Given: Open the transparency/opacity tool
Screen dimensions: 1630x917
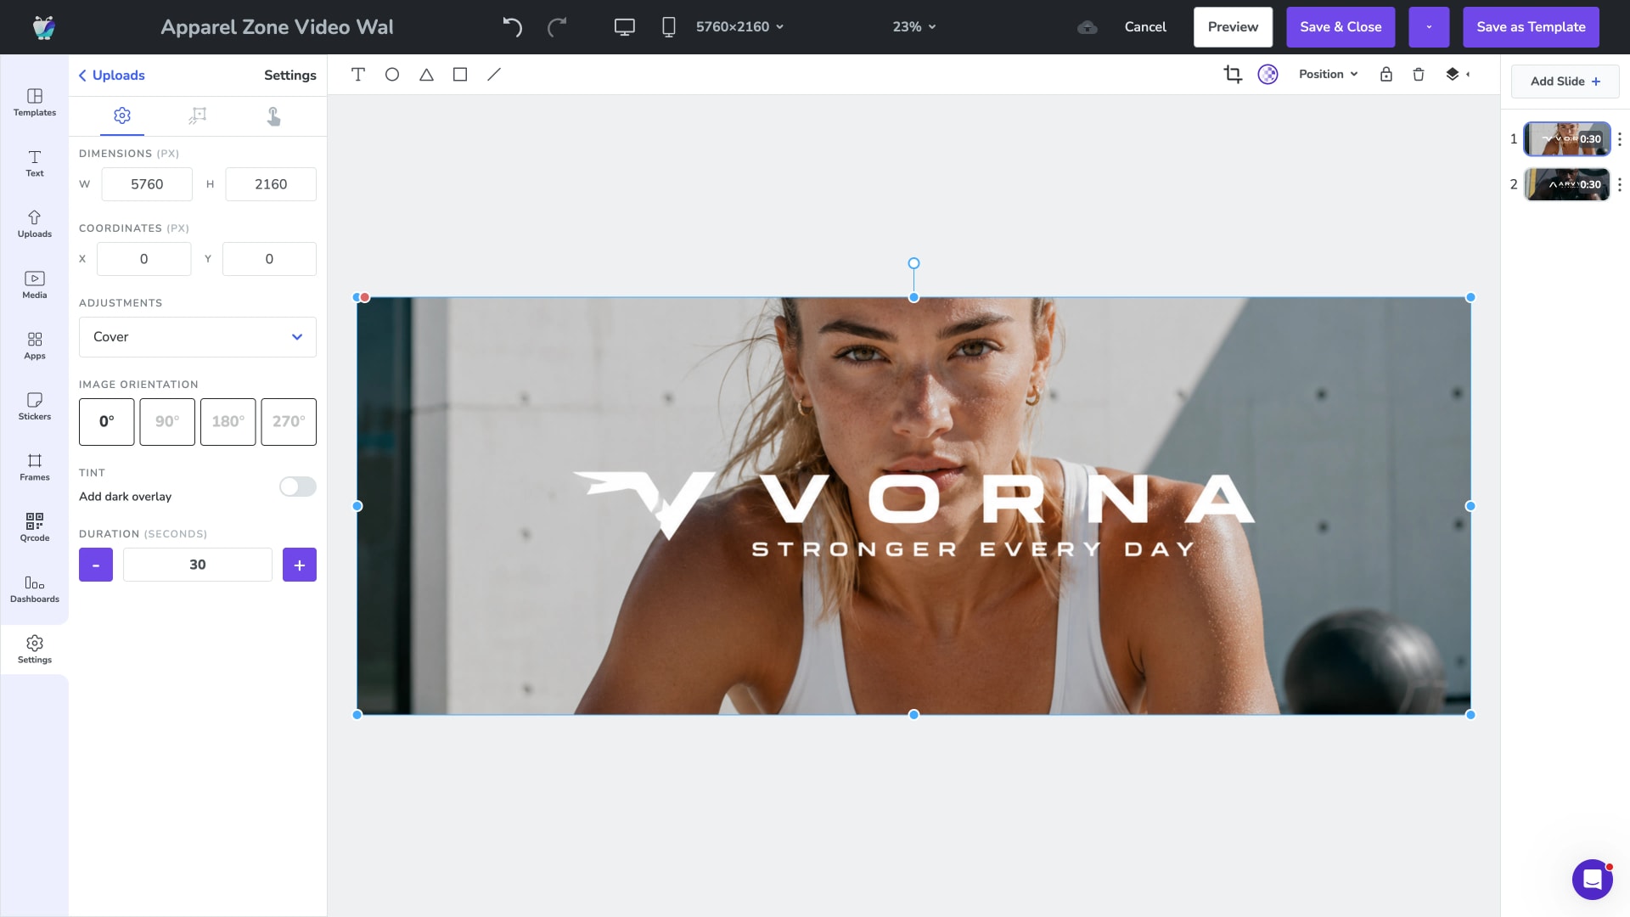Looking at the screenshot, I should 1267,75.
